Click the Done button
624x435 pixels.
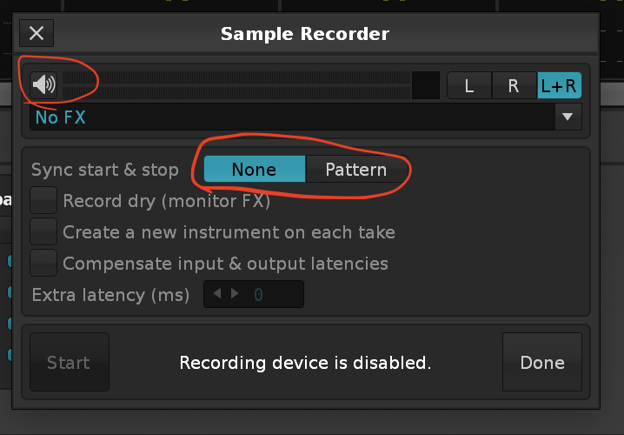tap(542, 362)
